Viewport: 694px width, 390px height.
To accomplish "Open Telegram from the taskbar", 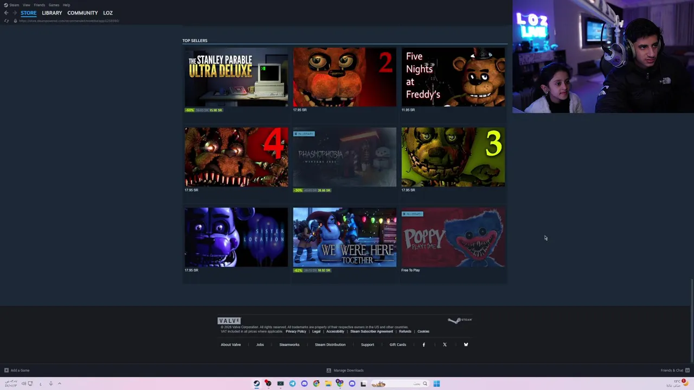I will click(x=292, y=383).
